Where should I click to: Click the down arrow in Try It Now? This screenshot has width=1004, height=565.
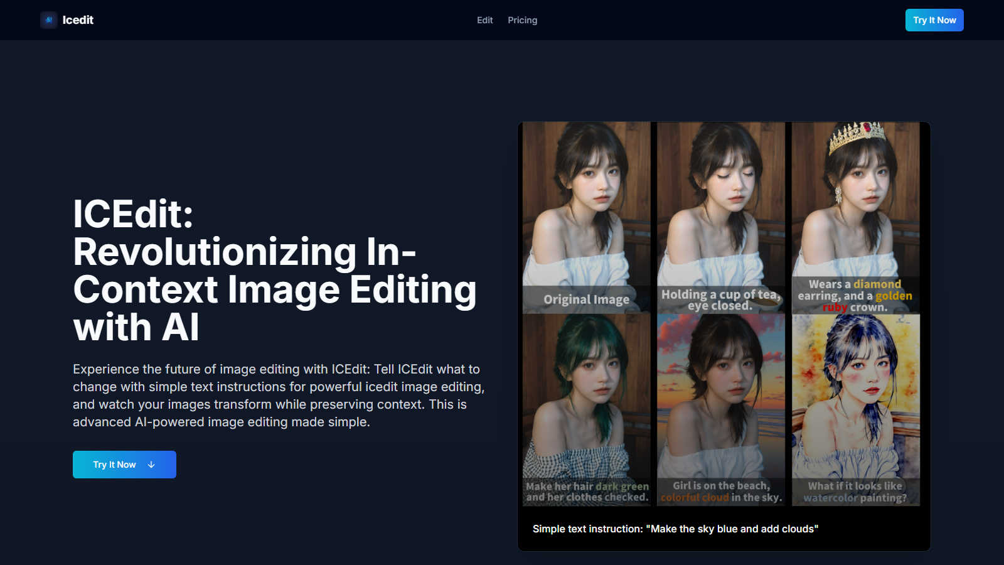151,465
